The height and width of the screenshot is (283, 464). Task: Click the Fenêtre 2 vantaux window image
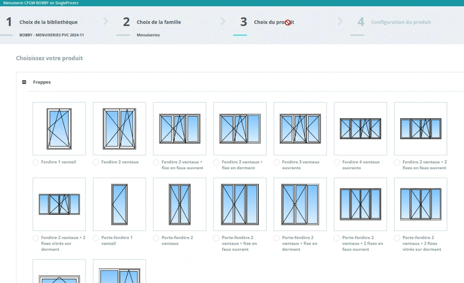point(119,129)
